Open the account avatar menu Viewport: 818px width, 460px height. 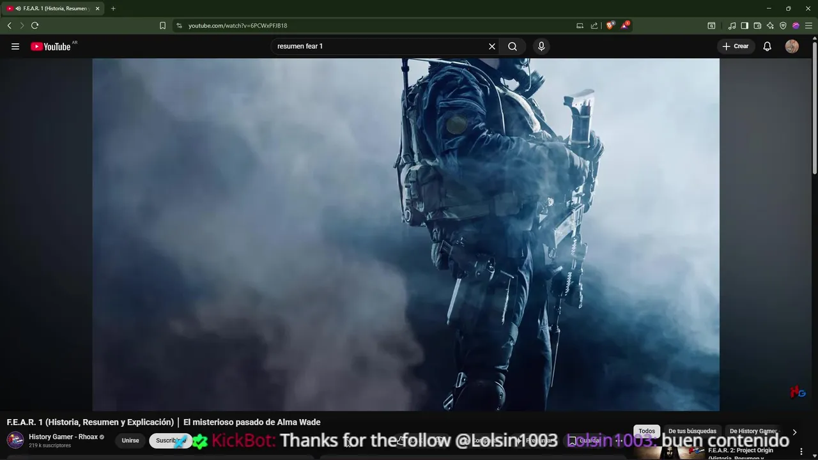coord(792,46)
